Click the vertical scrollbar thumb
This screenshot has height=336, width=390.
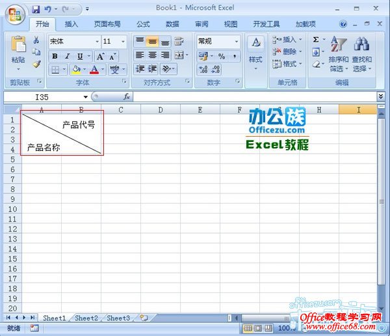382,201
